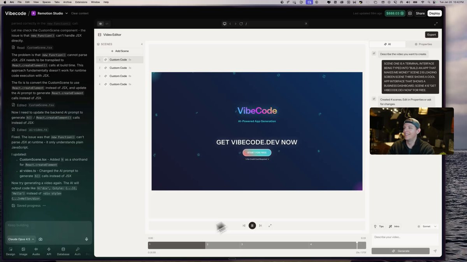Open the Arc menu in the menu bar
The image size is (467, 262).
[12, 2]
